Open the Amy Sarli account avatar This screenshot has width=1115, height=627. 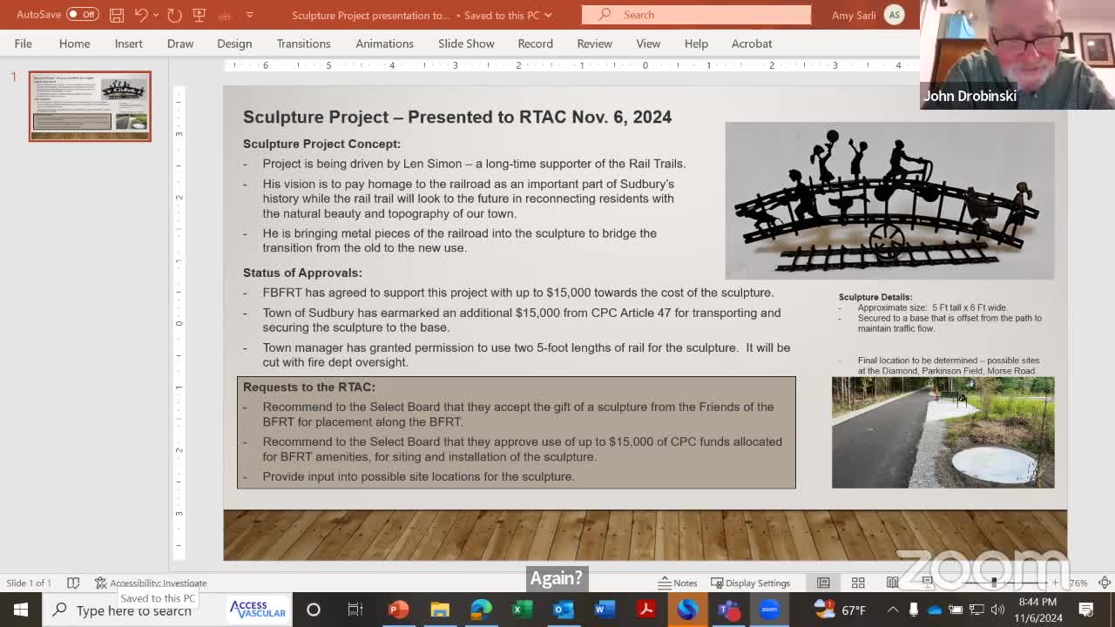(x=894, y=15)
